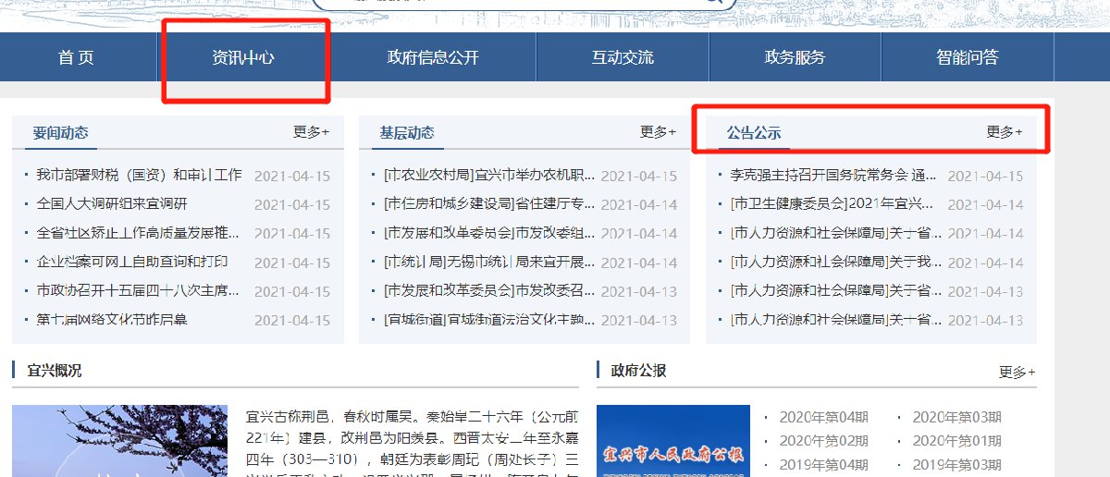Click the 宜兴市人民政府公报 cover image
Image resolution: width=1110 pixels, height=477 pixels.
[x=672, y=442]
